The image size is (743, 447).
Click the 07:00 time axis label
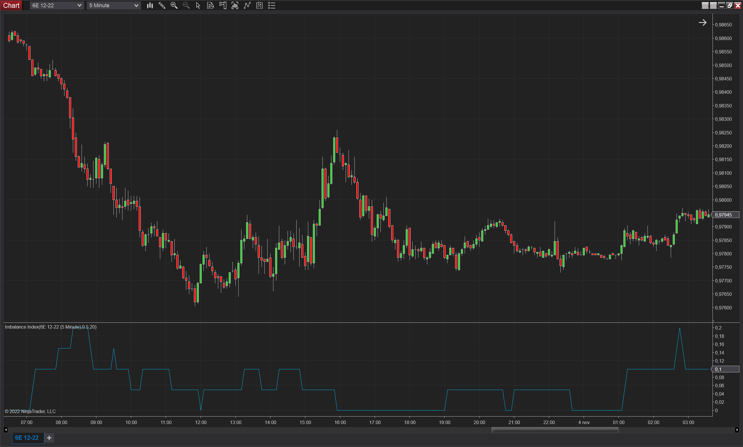[x=26, y=422]
